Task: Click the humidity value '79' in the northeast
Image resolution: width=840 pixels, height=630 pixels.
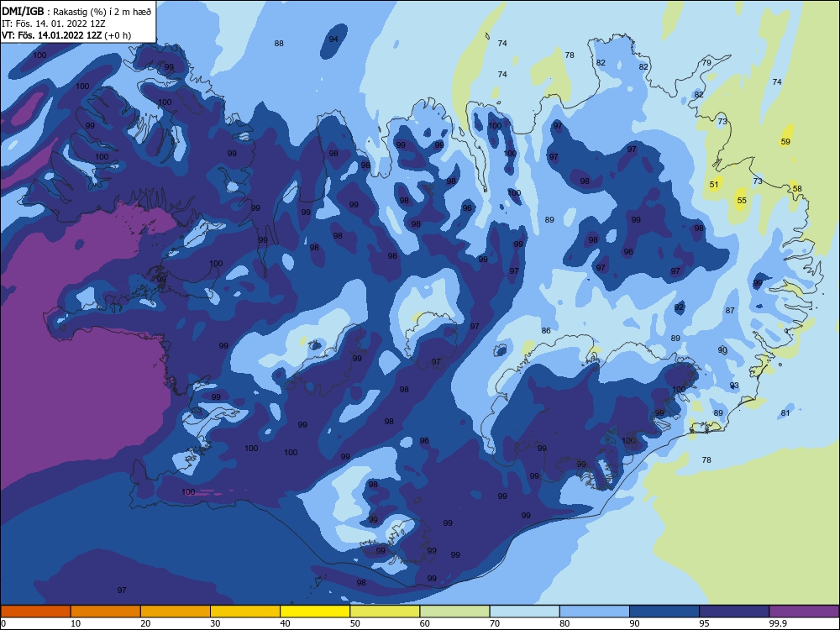Action: (706, 63)
